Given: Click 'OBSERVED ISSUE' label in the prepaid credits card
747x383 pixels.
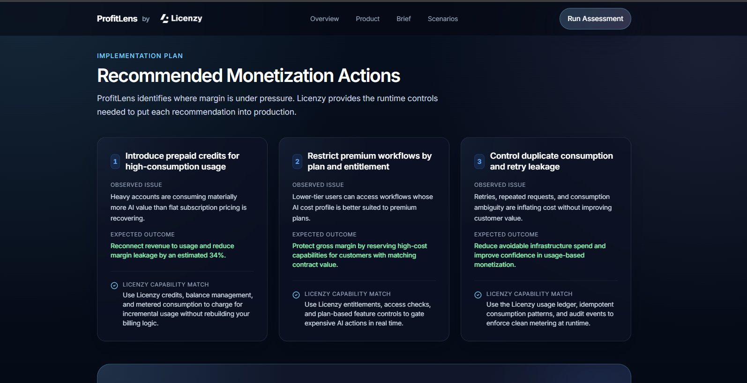Looking at the screenshot, I should (136, 185).
